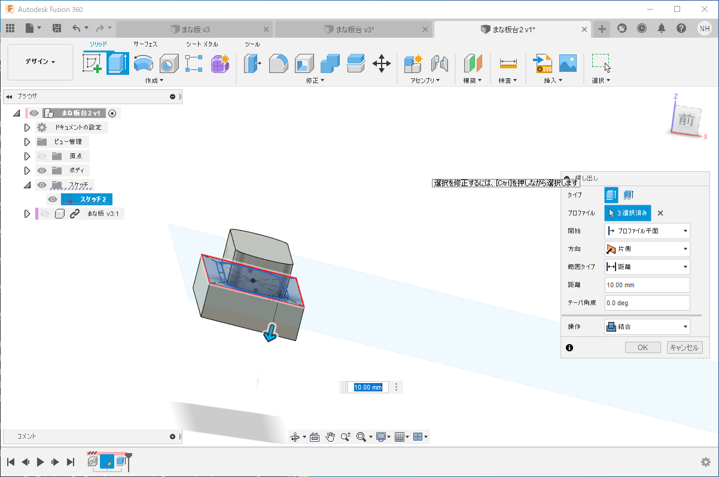Viewport: 719px width, 477px height.
Task: Open the 操作 (結合) dropdown
Action: pos(647,327)
